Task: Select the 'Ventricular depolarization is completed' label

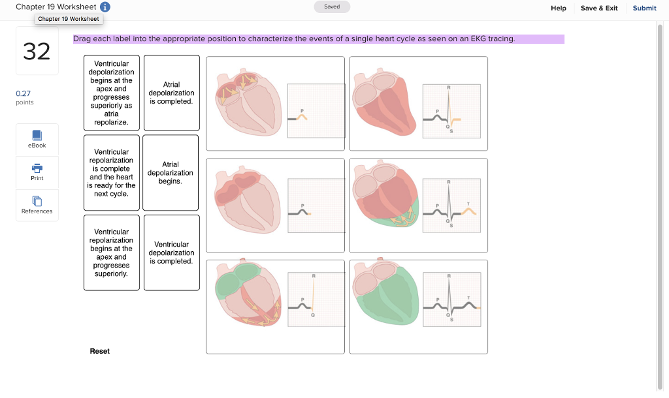Action: coord(171,253)
